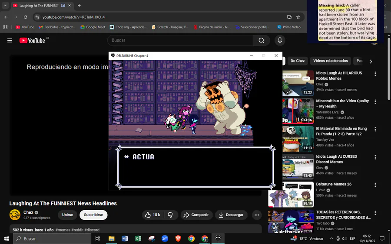Screen dimensions: 391x244
Task: Open Word from the taskbar
Action: [125, 238]
